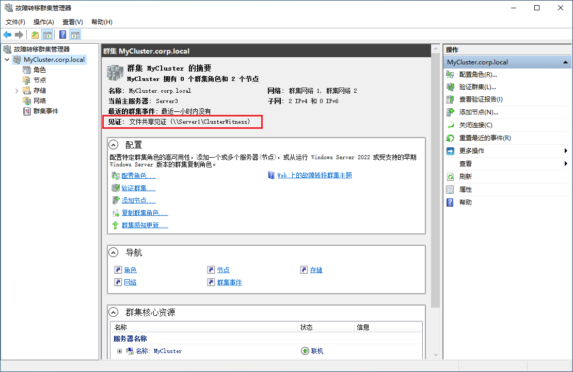Click the Forward arrow toolbar icon

19,35
